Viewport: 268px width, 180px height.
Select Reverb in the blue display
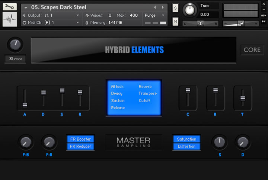click(x=145, y=87)
